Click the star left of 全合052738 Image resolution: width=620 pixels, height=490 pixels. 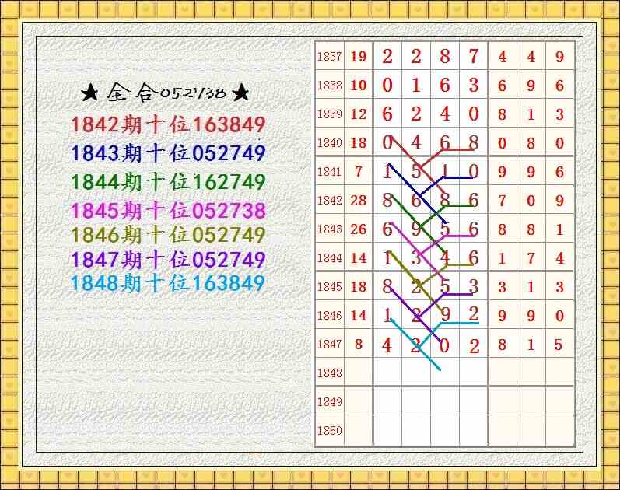(90, 94)
